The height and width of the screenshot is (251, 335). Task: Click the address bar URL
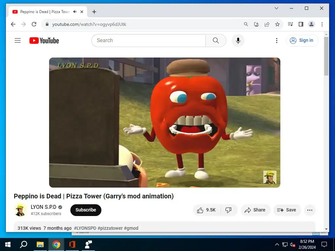click(89, 24)
